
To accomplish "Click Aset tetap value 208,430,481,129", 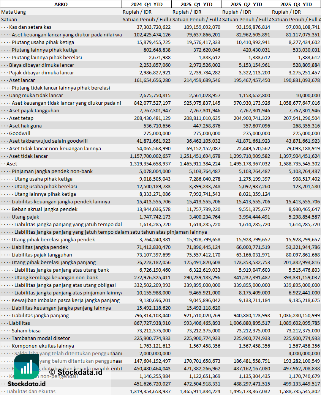I will [152, 118].
